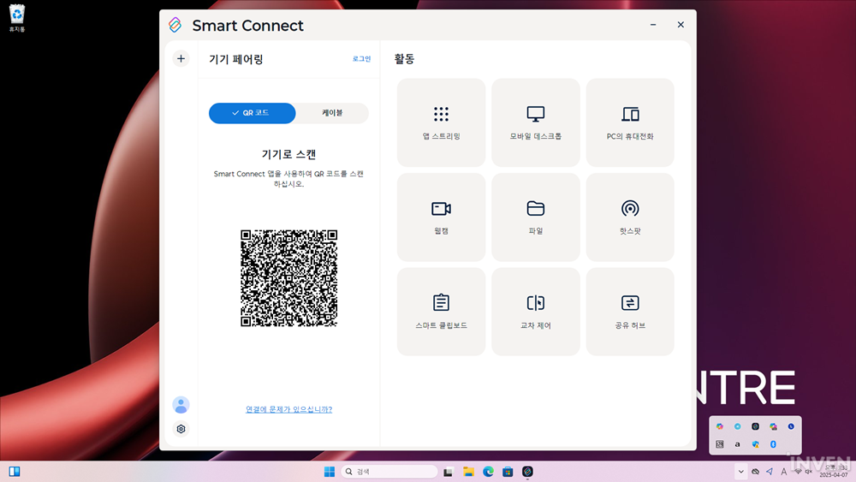Viewport: 856px width, 482px height.
Task: Click the pairing QR code image
Action: pos(288,278)
